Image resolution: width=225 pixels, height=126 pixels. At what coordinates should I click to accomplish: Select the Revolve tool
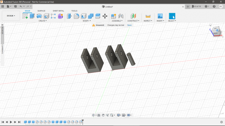point(39,16)
